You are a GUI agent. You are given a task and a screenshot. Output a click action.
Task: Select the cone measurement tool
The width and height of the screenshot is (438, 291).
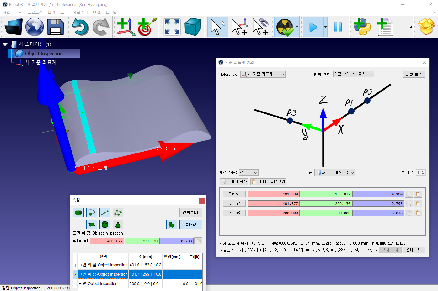pos(118,225)
